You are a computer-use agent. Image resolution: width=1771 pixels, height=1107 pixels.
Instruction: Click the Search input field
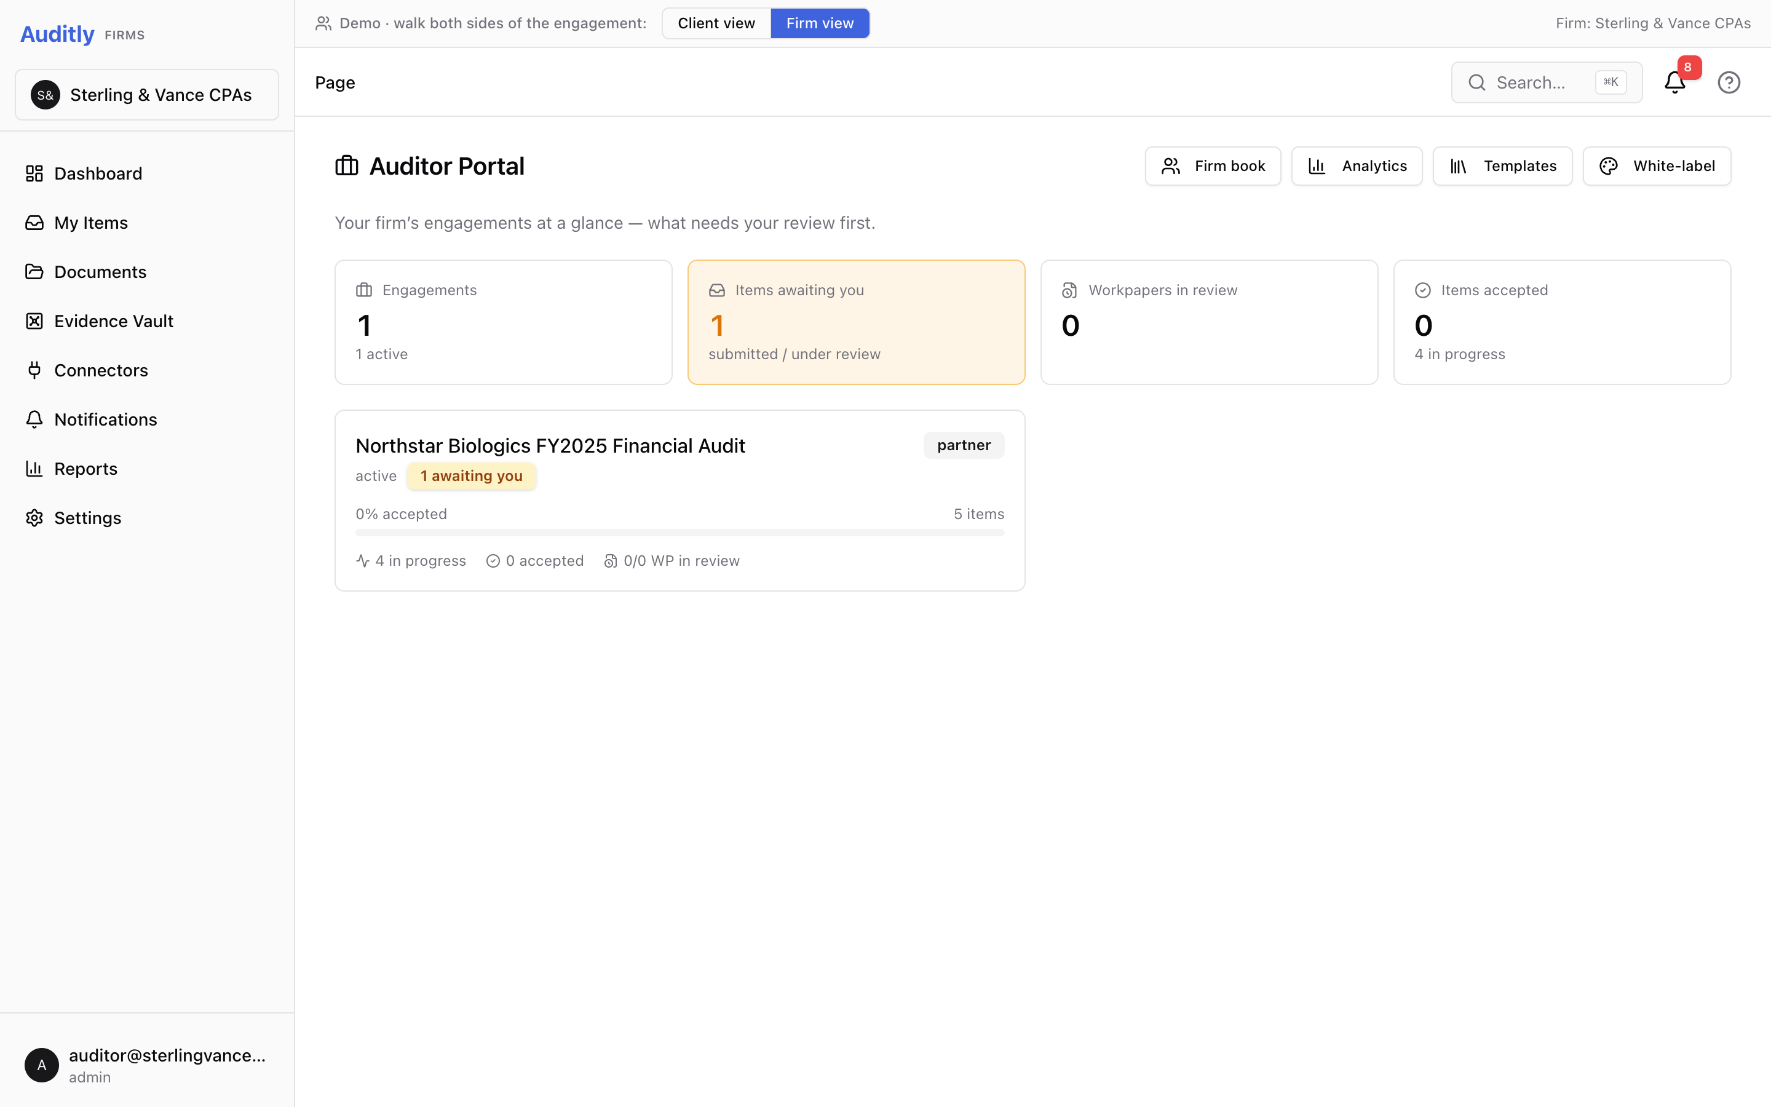coord(1547,83)
